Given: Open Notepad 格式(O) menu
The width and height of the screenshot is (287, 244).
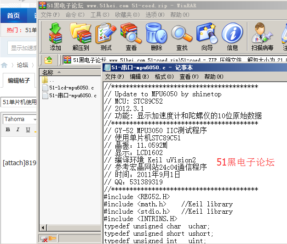Looking at the screenshot, I should click(164, 77).
